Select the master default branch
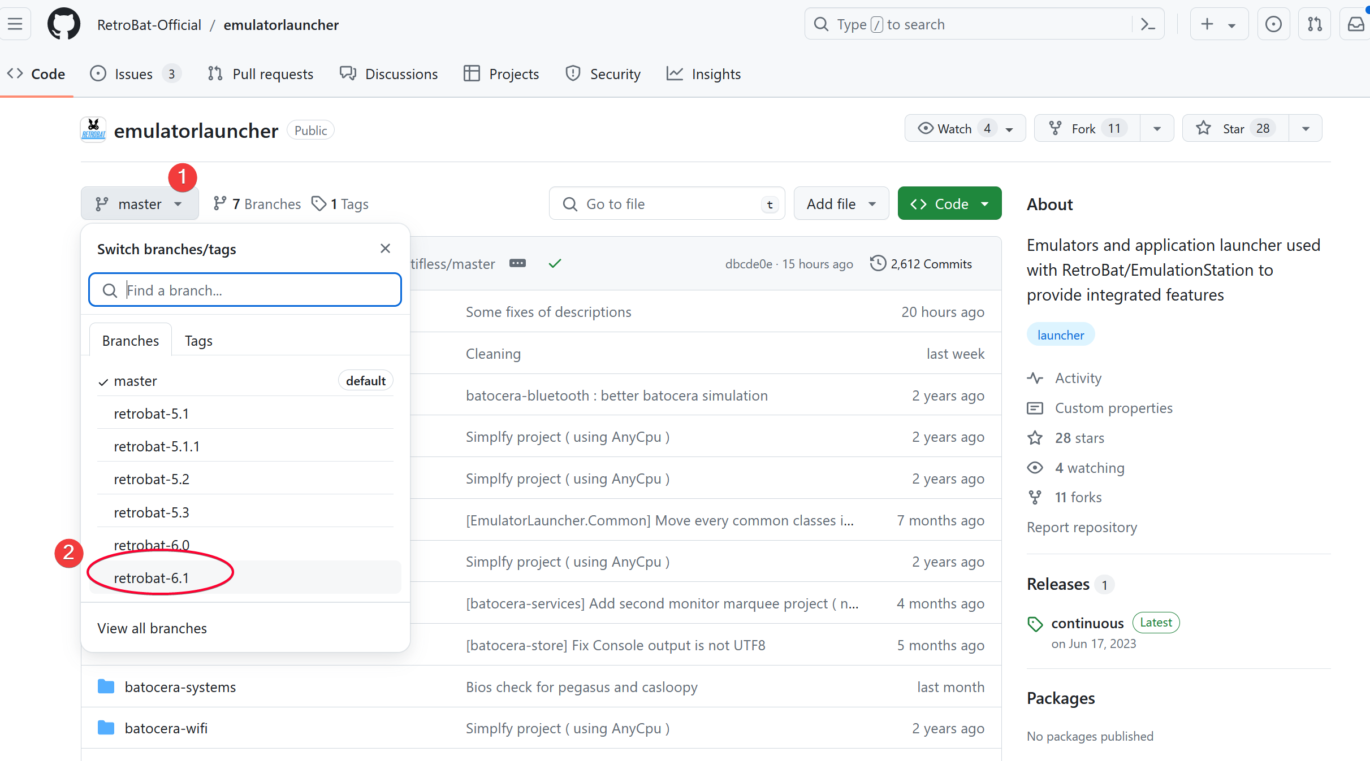 click(245, 381)
